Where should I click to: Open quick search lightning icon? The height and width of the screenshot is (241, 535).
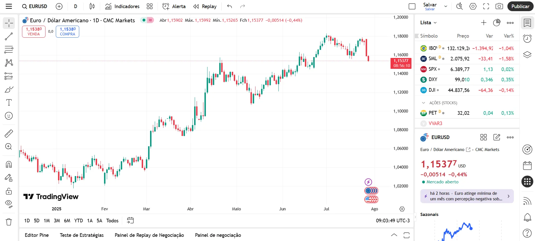point(459,6)
